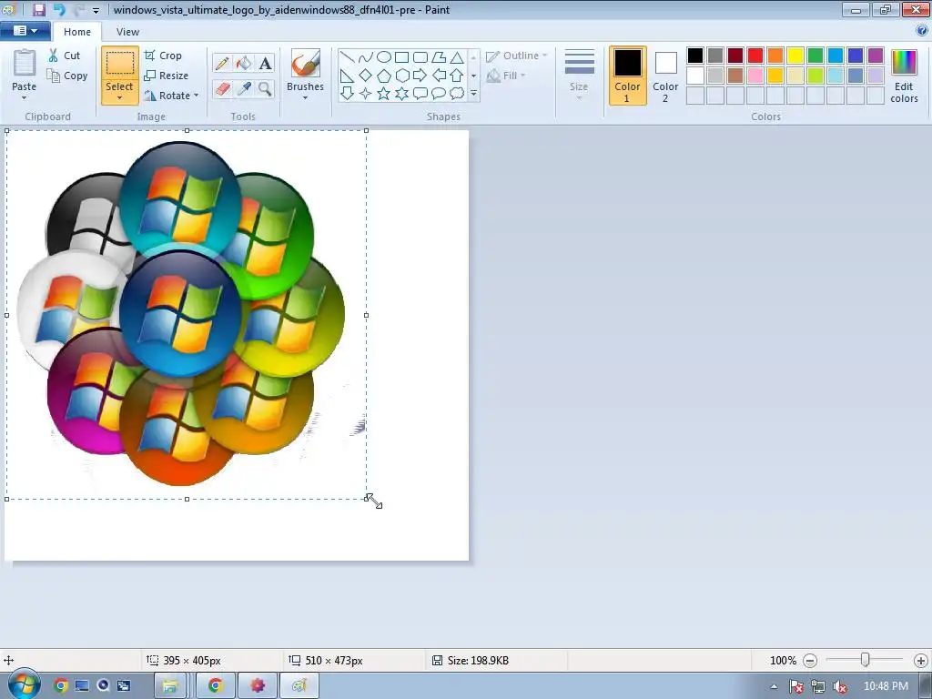Choose the Diamond shape
The width and height of the screenshot is (932, 699).
point(366,76)
